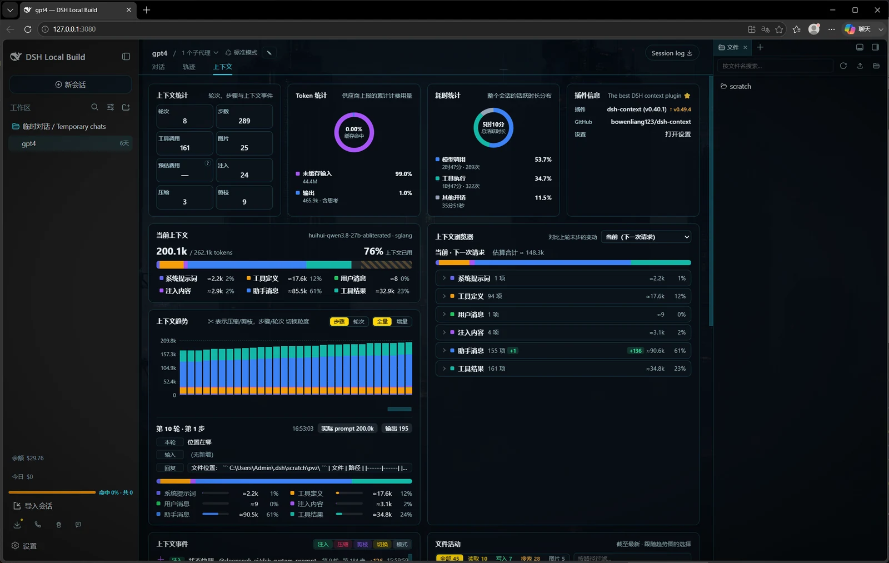889x563 pixels.
Task: Open the 当前 (下一次请求) comparison dropdown
Action: [x=646, y=237]
